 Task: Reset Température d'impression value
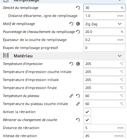click(71, 64)
